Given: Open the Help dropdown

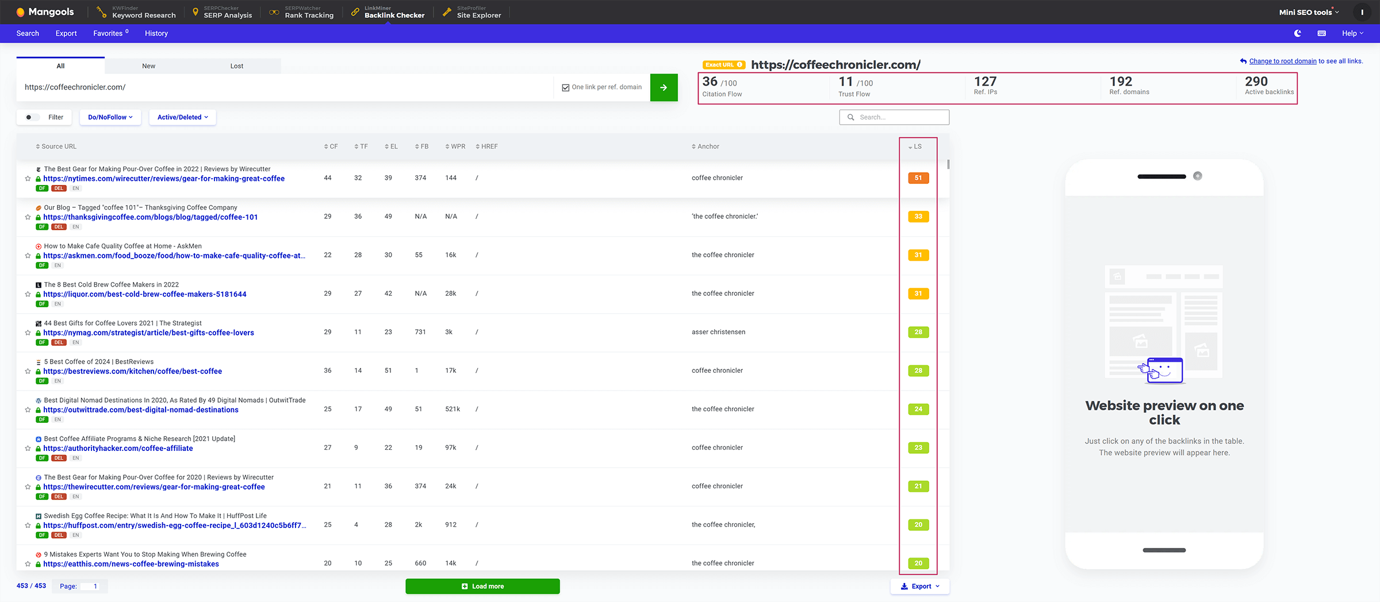Looking at the screenshot, I should (x=1352, y=33).
